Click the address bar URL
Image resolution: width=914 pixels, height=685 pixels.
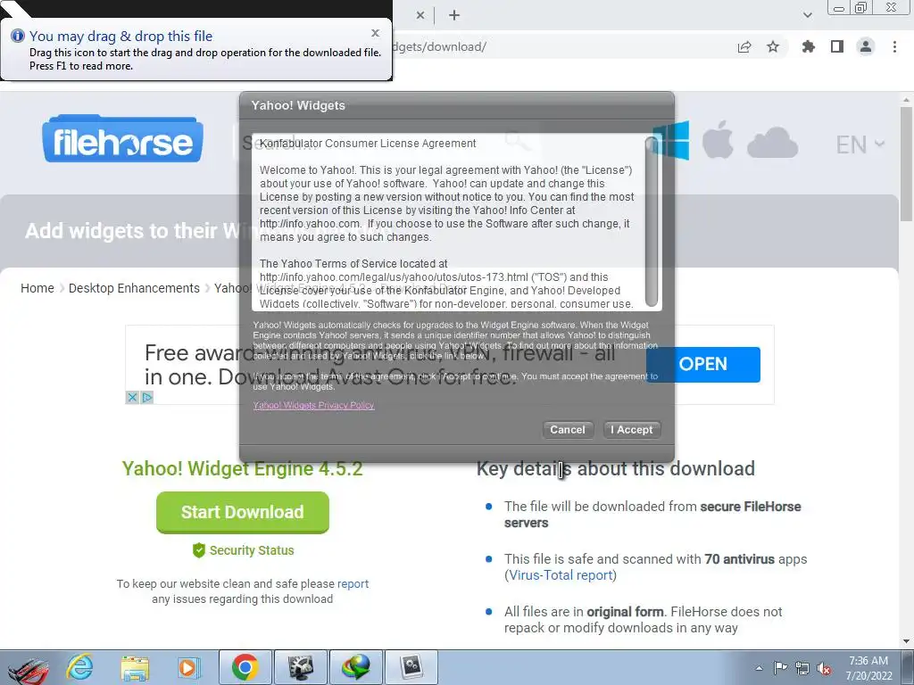coord(439,46)
